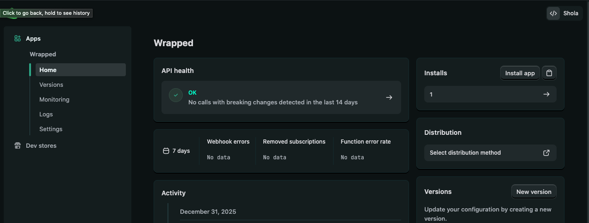Click the green OK checkmark status icon

[x=176, y=95]
